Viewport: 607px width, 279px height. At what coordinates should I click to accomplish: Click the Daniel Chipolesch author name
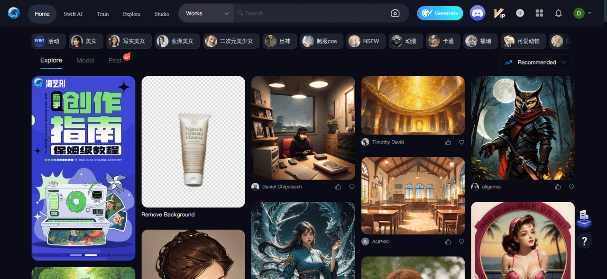282,187
